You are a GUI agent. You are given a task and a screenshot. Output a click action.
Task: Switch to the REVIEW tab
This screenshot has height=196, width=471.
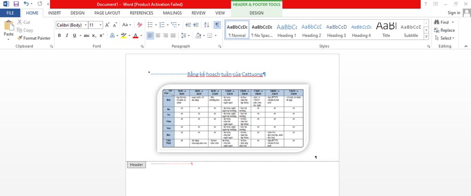199,13
